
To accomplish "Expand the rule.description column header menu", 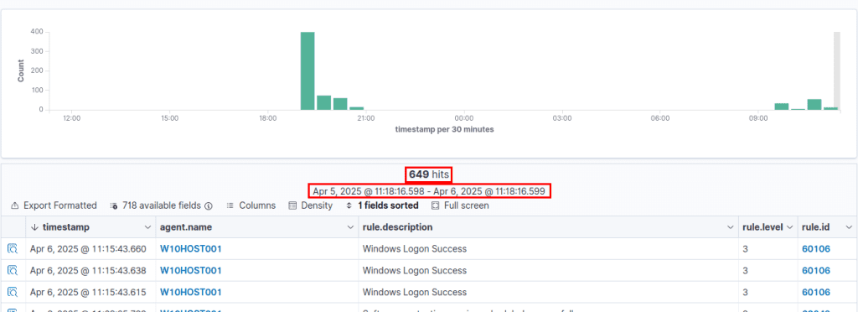I will pos(730,227).
